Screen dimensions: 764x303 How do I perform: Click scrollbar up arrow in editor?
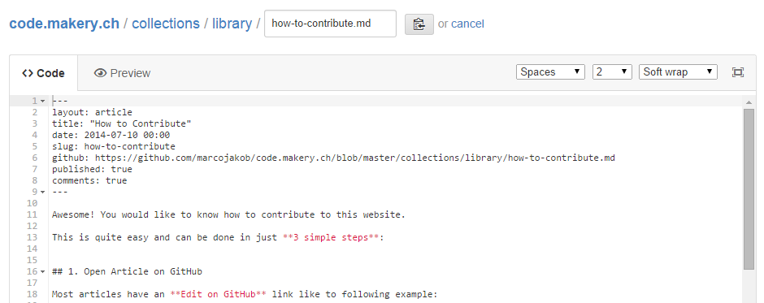click(749, 102)
